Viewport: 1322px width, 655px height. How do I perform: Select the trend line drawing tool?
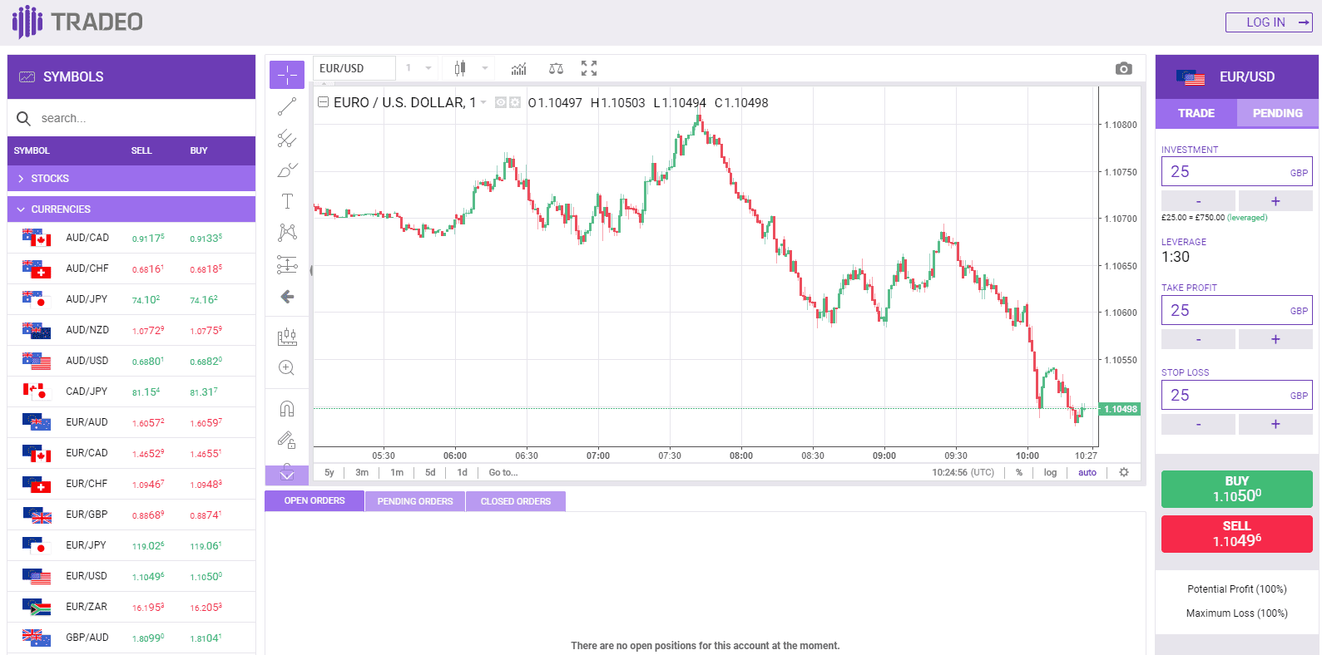click(287, 106)
